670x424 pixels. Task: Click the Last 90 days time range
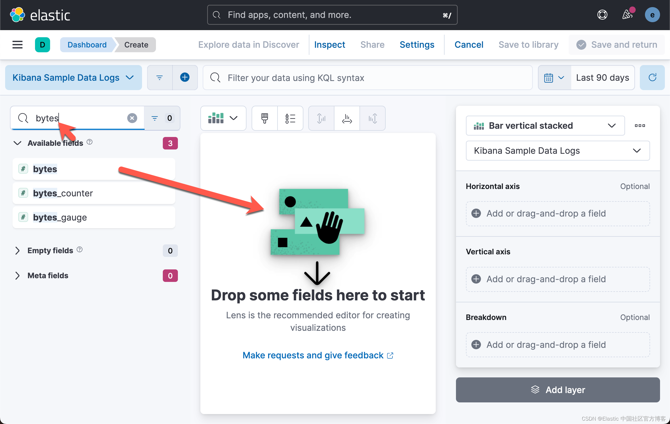(x=603, y=78)
